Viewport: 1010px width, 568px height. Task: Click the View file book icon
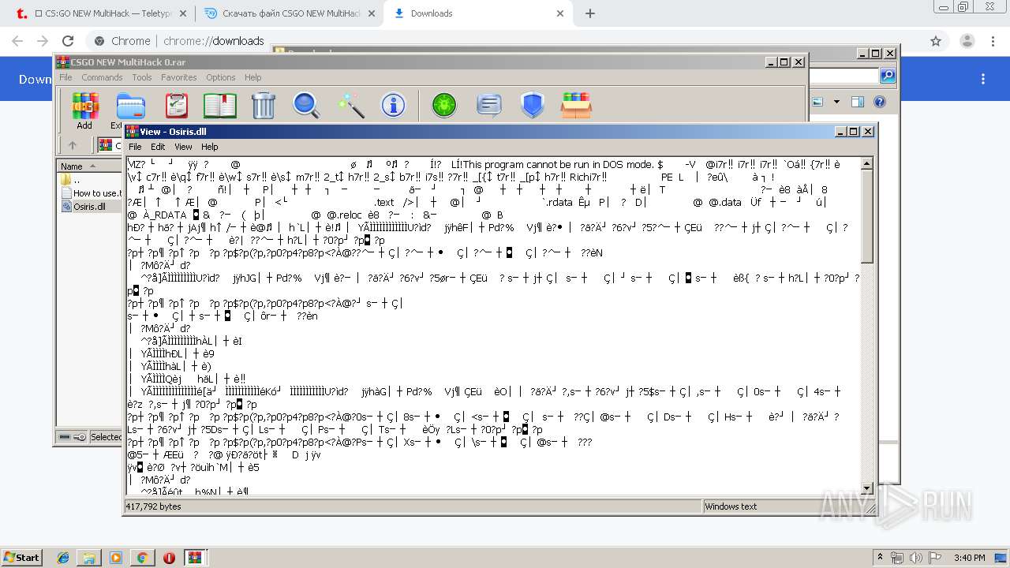(x=220, y=105)
